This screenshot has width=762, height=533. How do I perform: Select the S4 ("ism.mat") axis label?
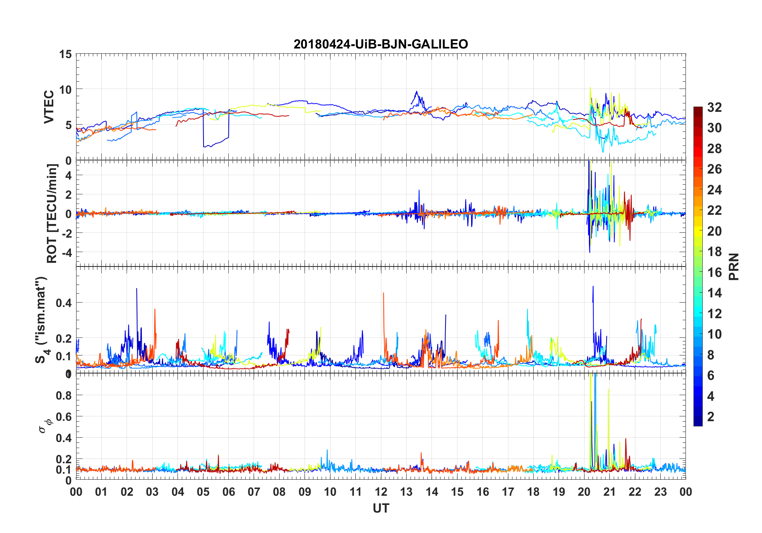click(x=42, y=320)
